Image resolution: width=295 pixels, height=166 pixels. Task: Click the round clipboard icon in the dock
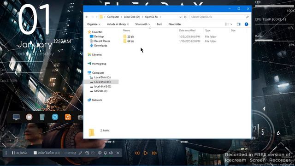tap(29, 117)
